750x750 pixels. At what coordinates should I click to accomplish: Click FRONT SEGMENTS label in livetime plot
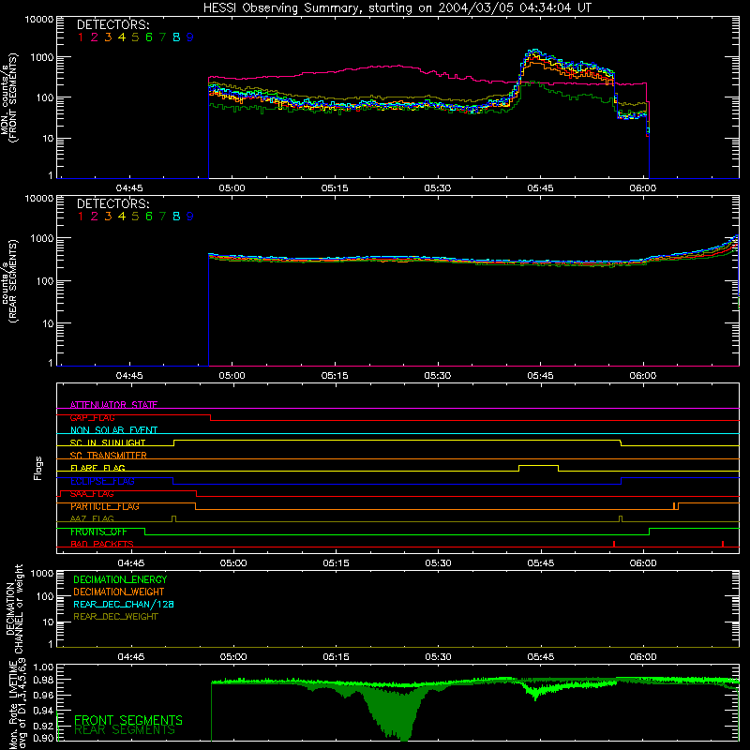coord(128,720)
